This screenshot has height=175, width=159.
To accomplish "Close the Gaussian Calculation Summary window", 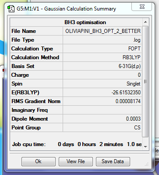I will [141, 7].
